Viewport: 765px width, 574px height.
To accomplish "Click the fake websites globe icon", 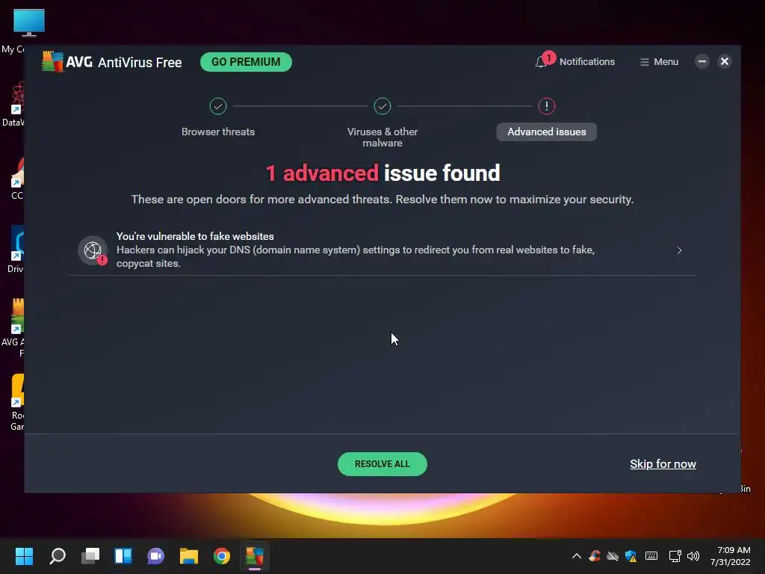I will coord(93,250).
